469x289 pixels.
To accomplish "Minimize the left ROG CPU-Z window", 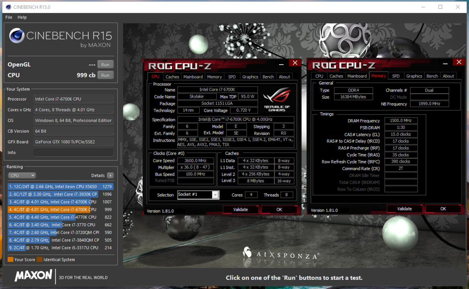I will click(x=281, y=64).
